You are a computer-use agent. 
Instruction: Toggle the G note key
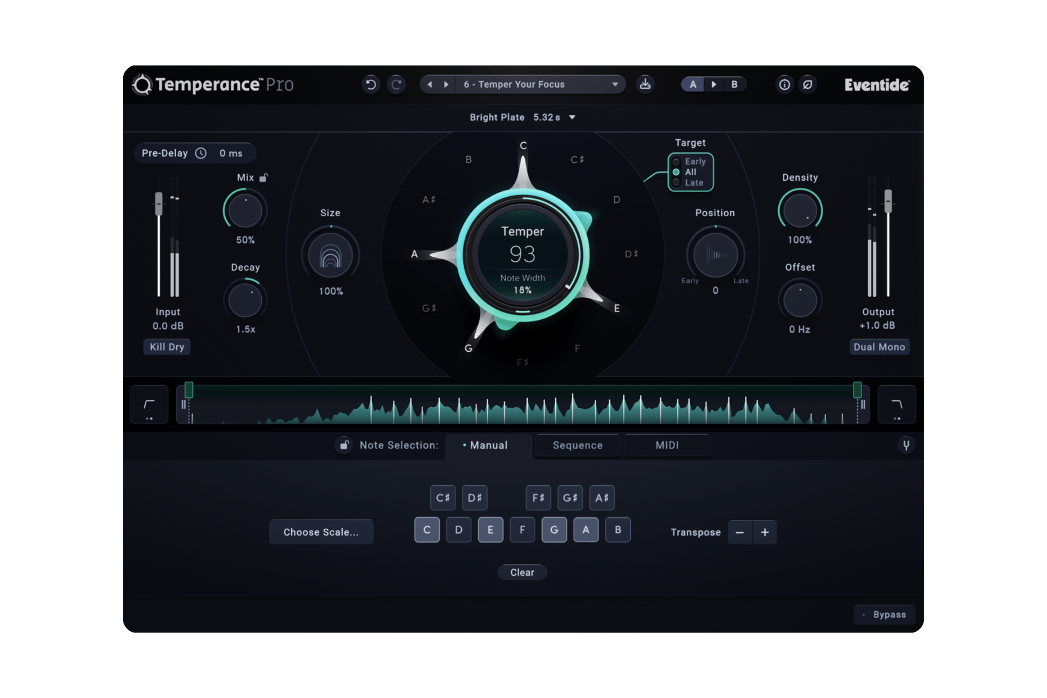pos(554,530)
